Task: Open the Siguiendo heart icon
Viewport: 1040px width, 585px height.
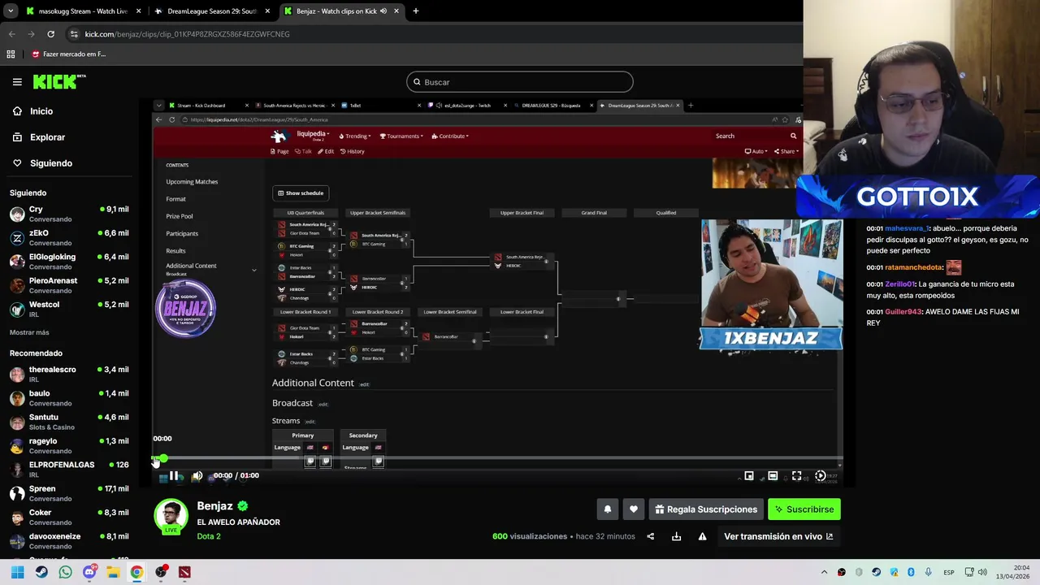Action: [17, 163]
